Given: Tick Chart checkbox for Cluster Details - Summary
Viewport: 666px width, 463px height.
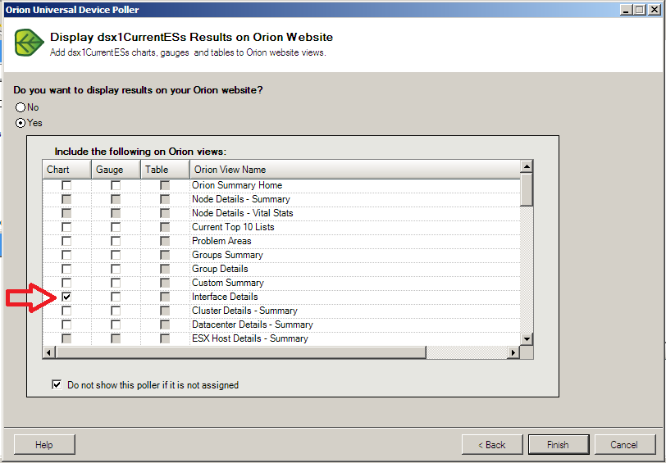Looking at the screenshot, I should pyautogui.click(x=66, y=311).
